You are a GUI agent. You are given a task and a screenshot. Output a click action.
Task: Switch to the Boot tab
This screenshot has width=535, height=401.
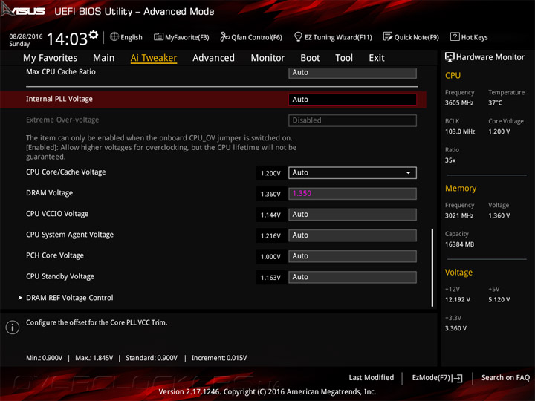click(310, 58)
